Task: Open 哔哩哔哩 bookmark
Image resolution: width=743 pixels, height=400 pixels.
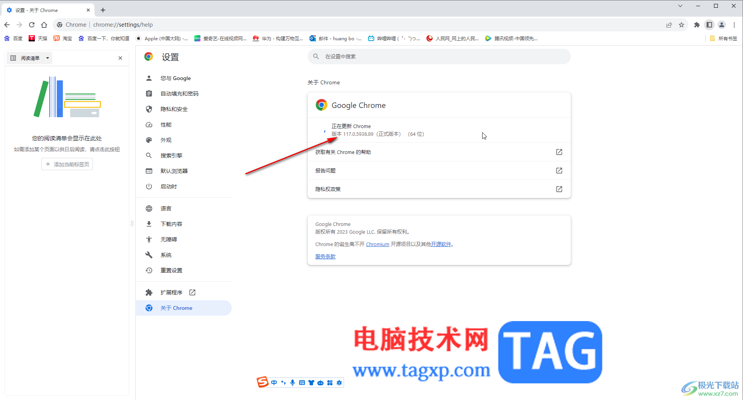Action: [394, 38]
